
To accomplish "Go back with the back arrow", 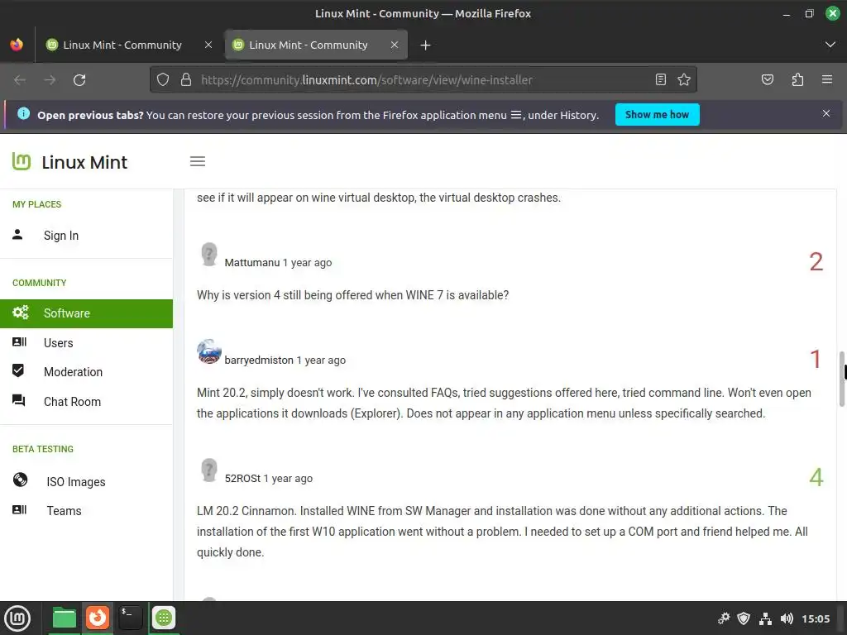I will point(20,80).
